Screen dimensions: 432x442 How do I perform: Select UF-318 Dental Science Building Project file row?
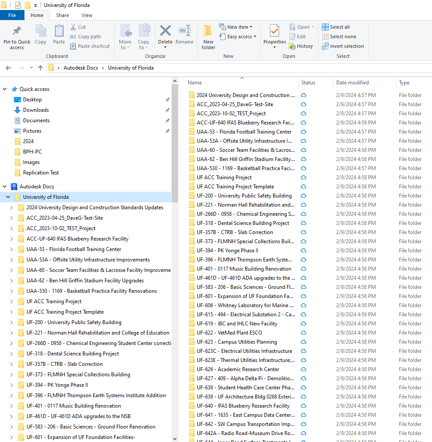243,223
